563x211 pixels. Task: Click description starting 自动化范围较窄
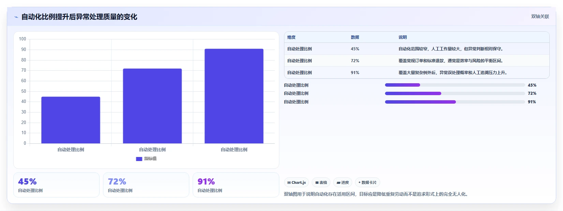point(451,49)
